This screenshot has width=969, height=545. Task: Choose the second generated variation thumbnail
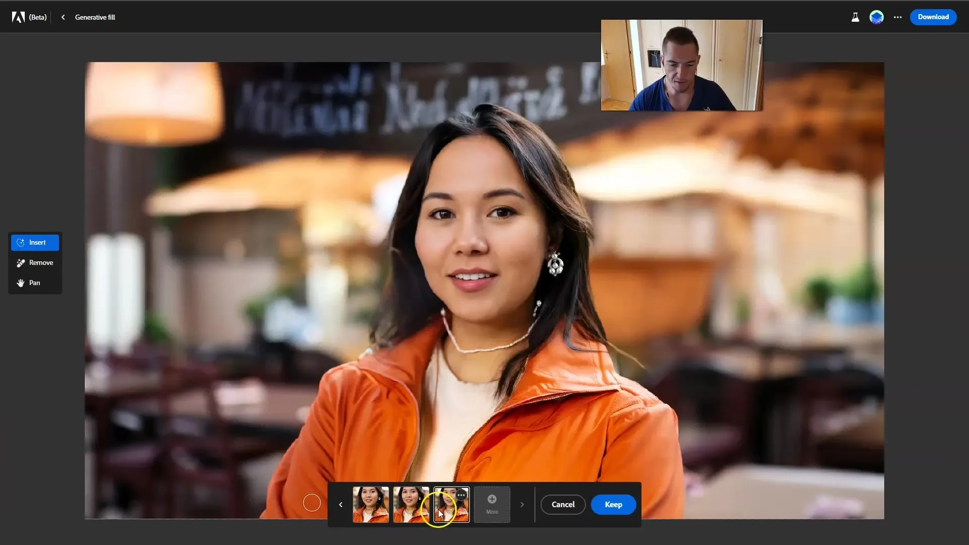point(411,505)
